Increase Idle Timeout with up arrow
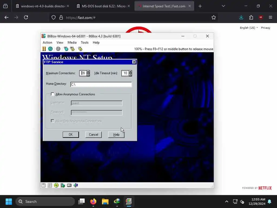This screenshot has height=208, width=277. [130, 71]
